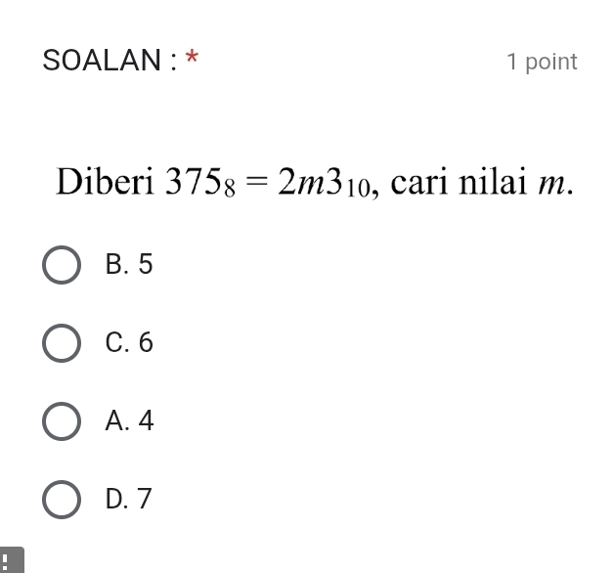Mark the D. 7 radio button
The width and height of the screenshot is (614, 573).
point(63,501)
